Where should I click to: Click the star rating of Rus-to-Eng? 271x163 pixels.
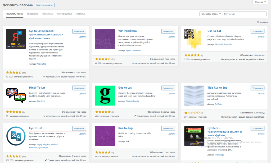tap(103, 152)
